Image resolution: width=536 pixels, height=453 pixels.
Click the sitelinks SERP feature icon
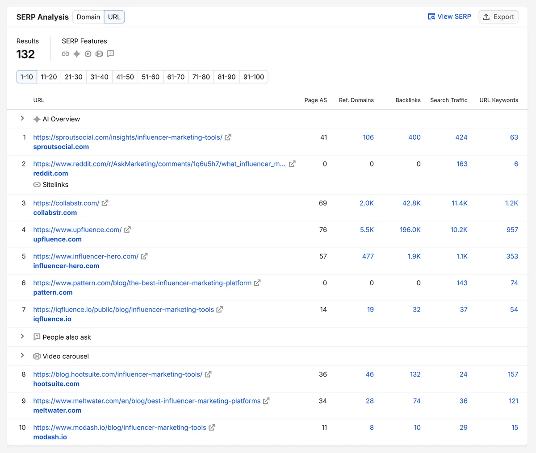[x=66, y=54]
